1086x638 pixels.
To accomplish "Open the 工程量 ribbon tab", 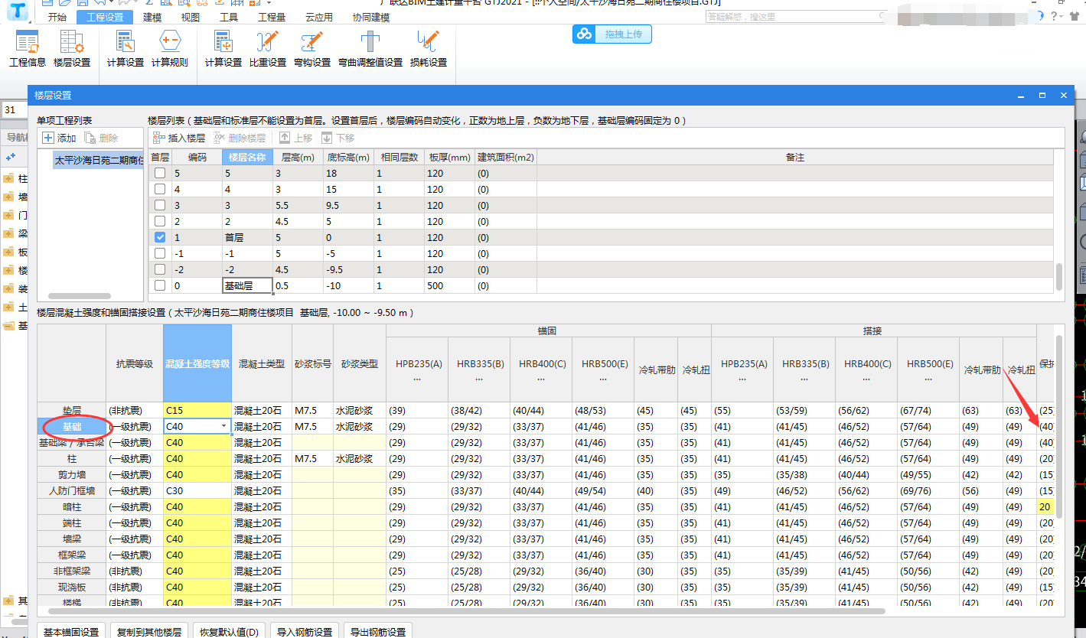I will tap(272, 17).
